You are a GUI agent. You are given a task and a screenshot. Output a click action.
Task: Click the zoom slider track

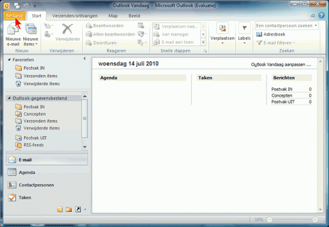292,219
